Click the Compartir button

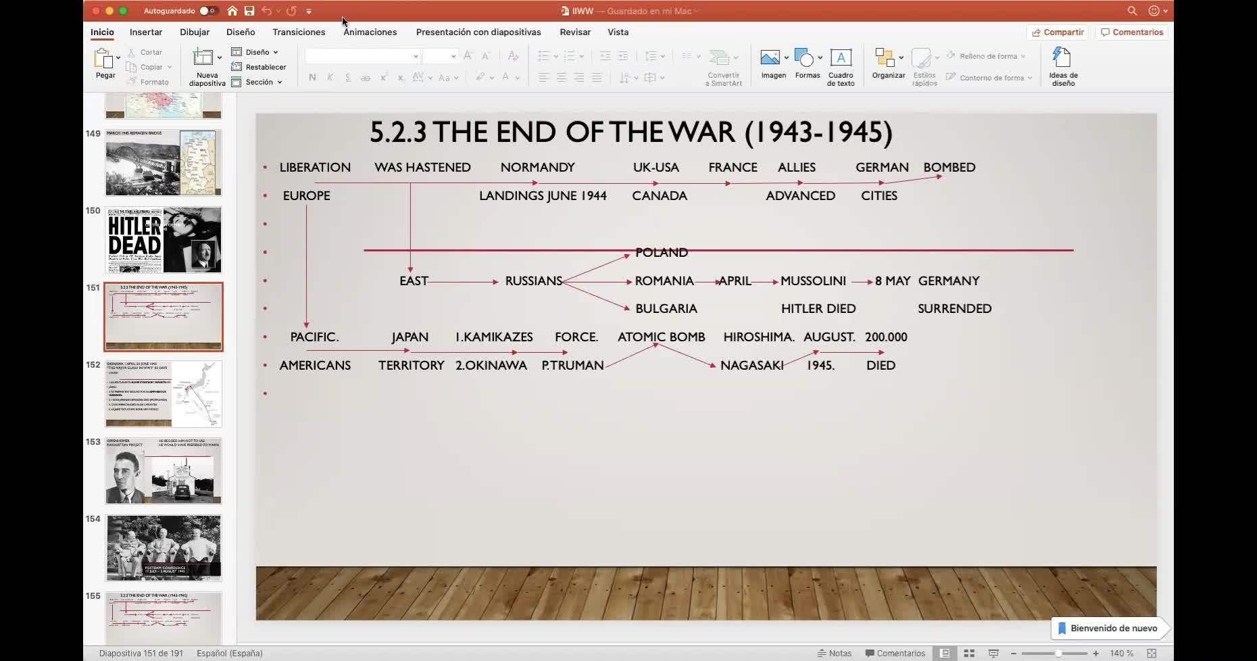pos(1058,32)
